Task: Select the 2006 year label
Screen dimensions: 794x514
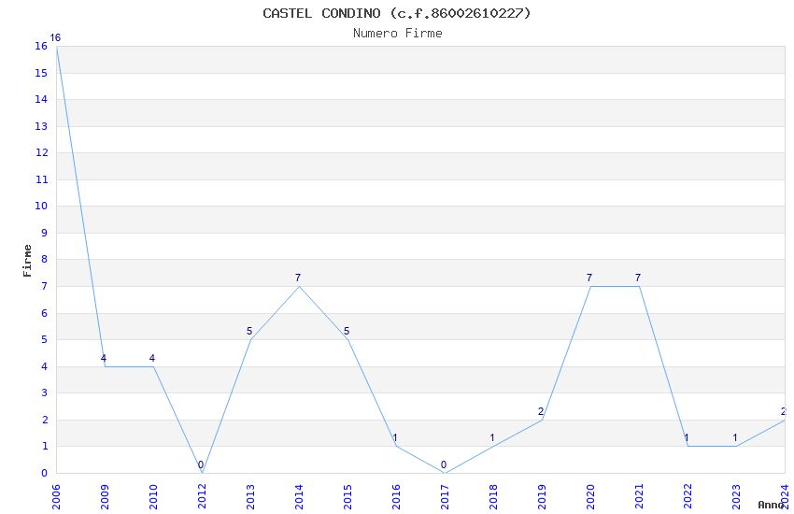Action: (56, 497)
